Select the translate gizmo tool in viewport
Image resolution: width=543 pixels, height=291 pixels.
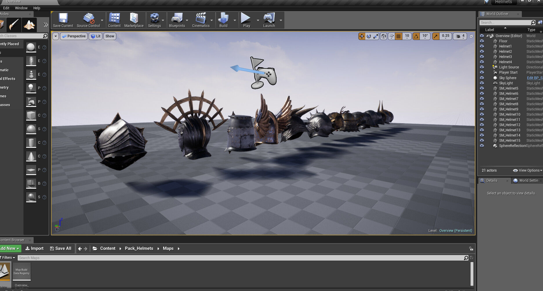[x=362, y=36]
